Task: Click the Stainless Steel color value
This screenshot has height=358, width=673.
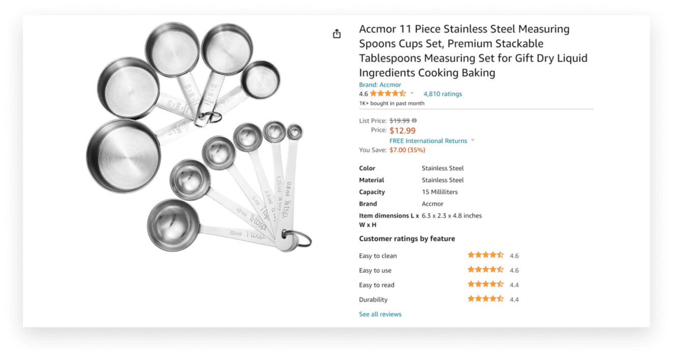Action: (x=442, y=168)
